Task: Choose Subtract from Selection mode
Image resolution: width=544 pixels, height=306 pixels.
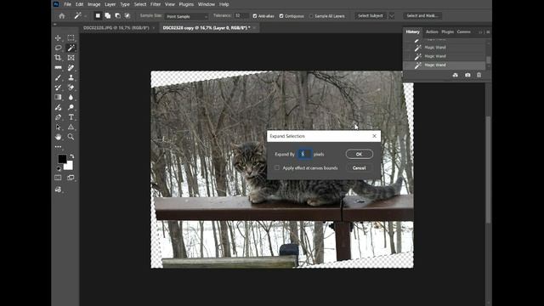Action: [x=117, y=15]
